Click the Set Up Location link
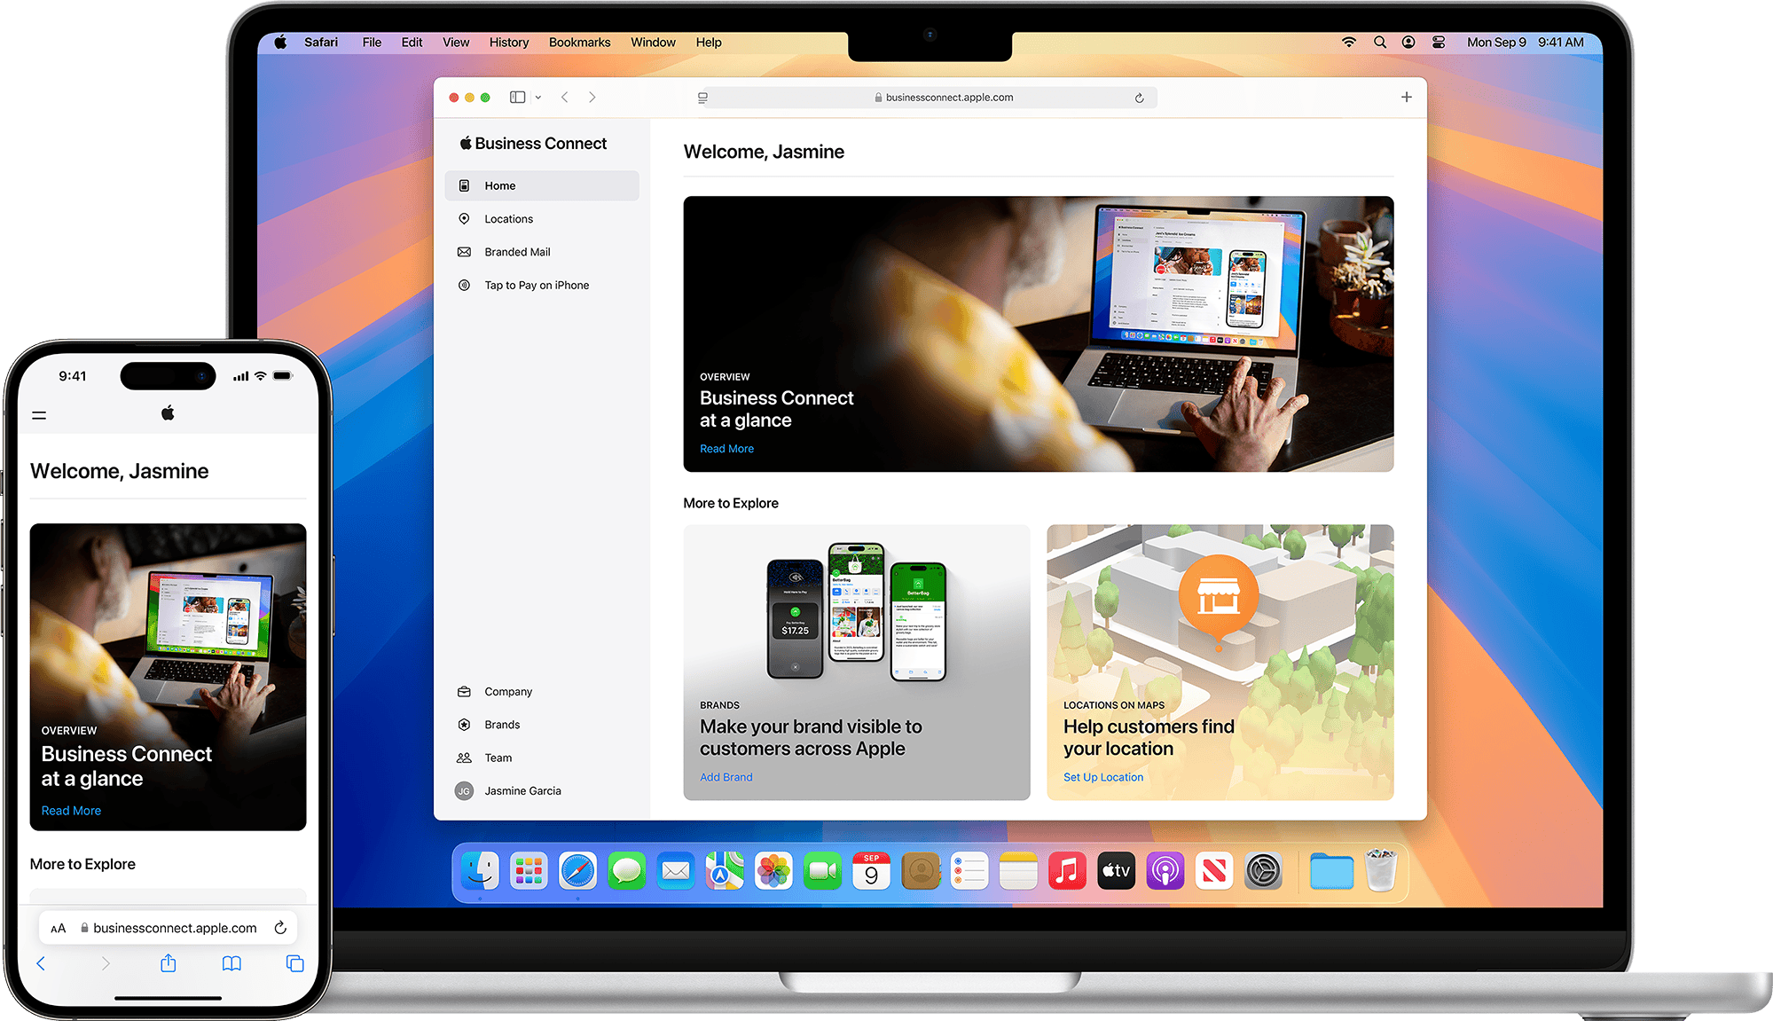Screen dimensions: 1773x1021 [x=1102, y=777]
